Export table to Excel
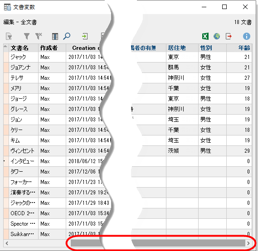The image size is (258, 251). 205,36
